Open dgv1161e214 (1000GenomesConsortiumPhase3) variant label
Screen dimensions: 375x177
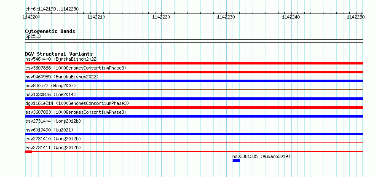click(77, 103)
